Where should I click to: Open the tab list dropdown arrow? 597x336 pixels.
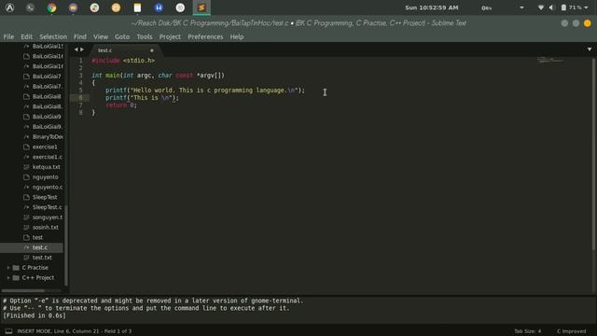[x=589, y=49]
